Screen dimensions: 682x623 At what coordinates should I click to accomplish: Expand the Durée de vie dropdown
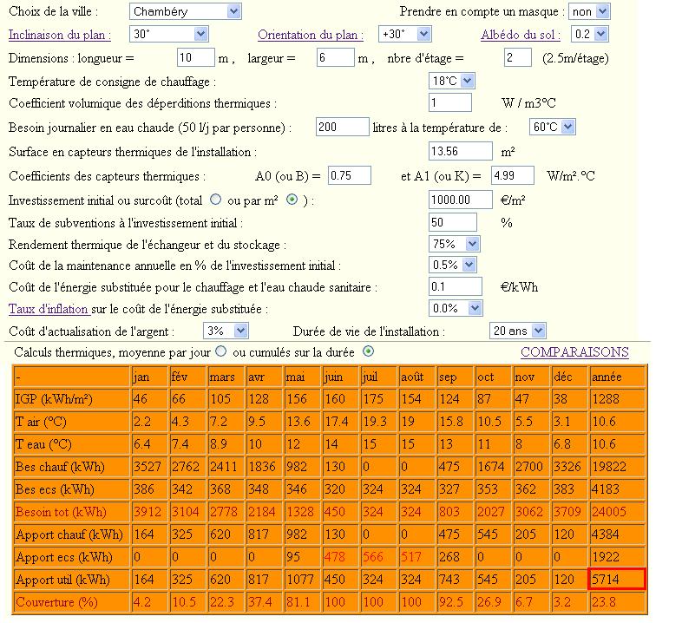click(518, 331)
